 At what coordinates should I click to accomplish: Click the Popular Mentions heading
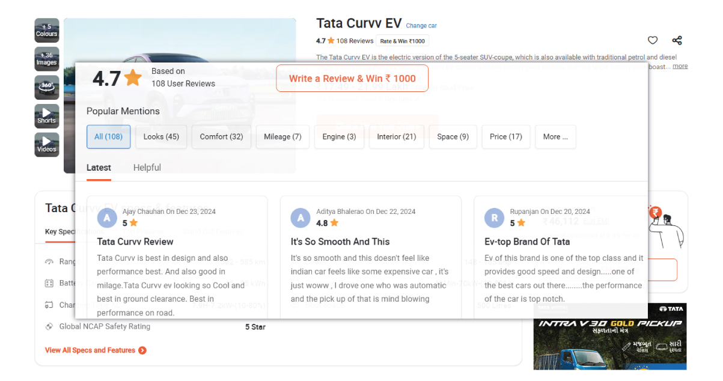click(123, 111)
